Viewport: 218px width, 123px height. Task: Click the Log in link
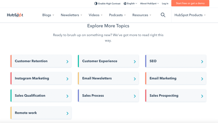coord(165,3)
